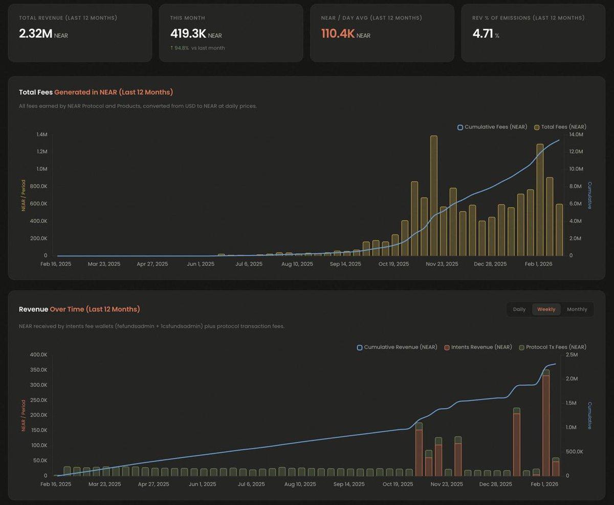The height and width of the screenshot is (505, 614).
Task: Click the blue Cumulative Fees legend marker
Action: pos(459,126)
